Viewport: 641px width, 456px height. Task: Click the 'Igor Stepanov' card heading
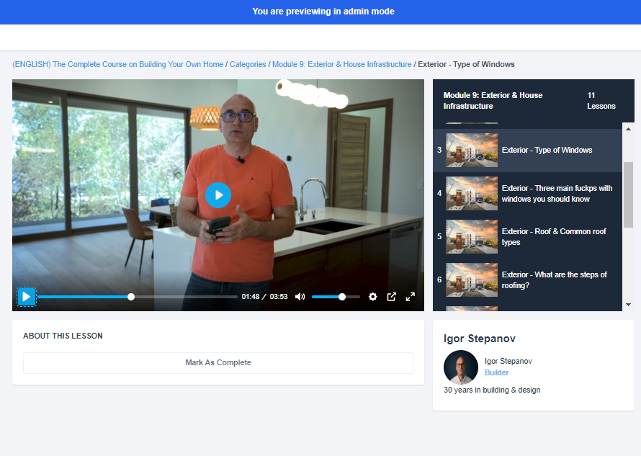[480, 339]
